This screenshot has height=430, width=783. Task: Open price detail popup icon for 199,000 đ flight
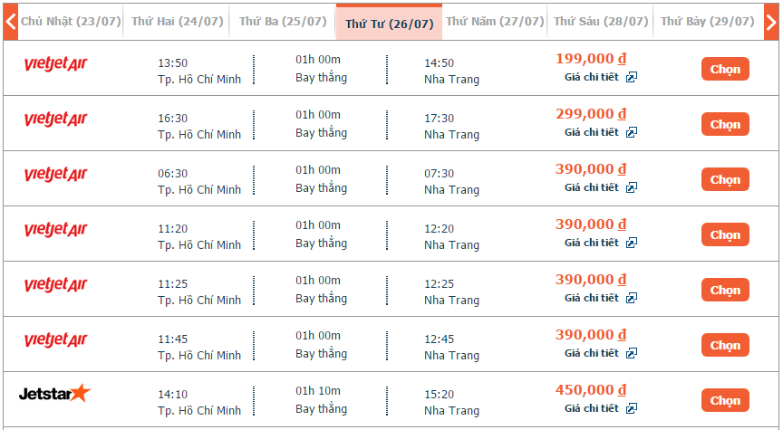[632, 77]
